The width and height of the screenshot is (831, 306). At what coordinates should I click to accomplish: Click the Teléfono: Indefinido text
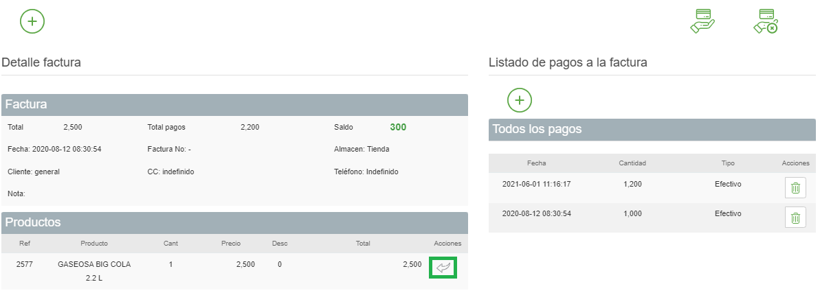click(366, 172)
